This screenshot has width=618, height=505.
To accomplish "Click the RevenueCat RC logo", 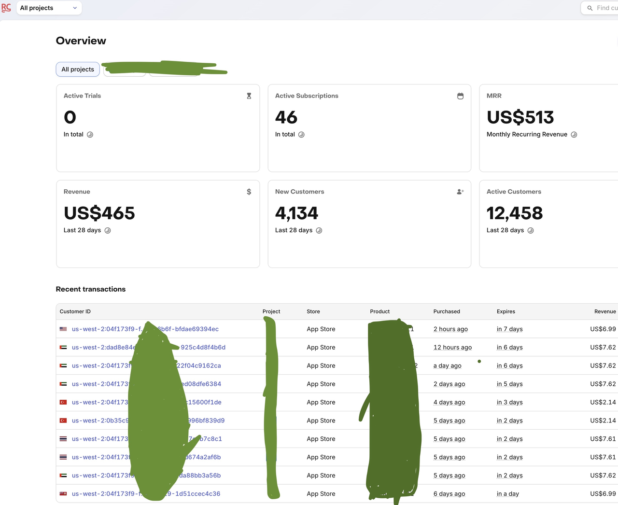I will coord(6,8).
